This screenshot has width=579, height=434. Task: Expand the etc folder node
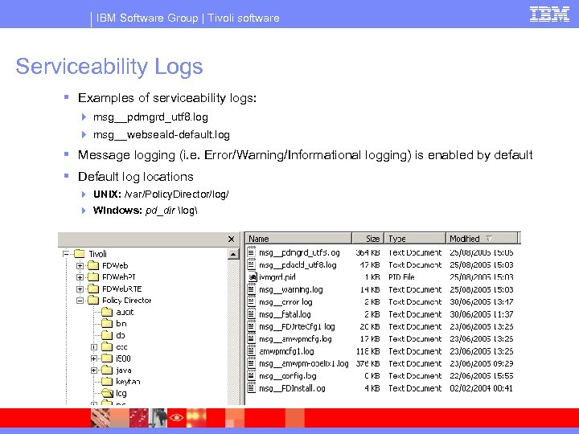[x=94, y=347]
